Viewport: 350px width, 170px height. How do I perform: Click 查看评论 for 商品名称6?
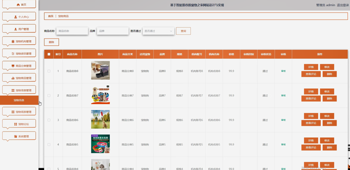click(x=311, y=123)
